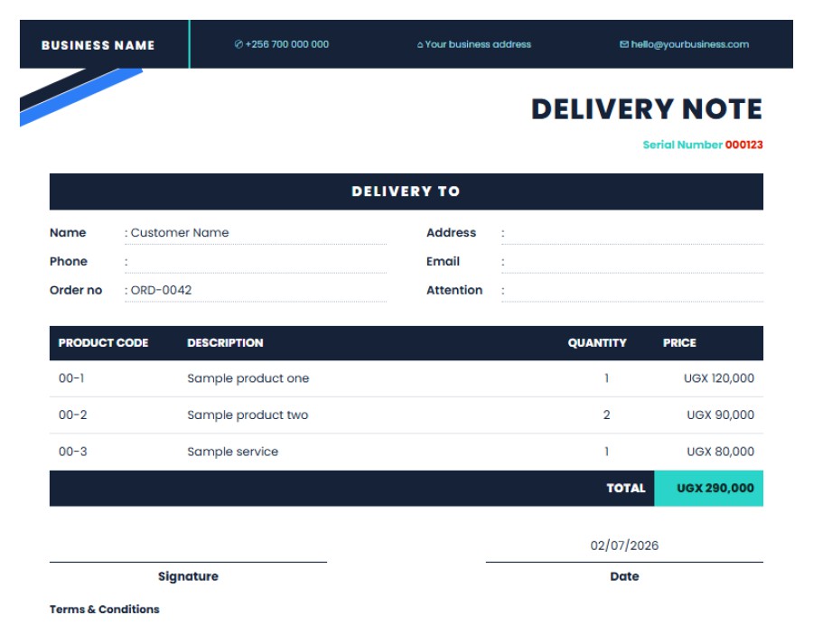Select product code 00-3
This screenshot has height=634, width=813.
pos(72,452)
